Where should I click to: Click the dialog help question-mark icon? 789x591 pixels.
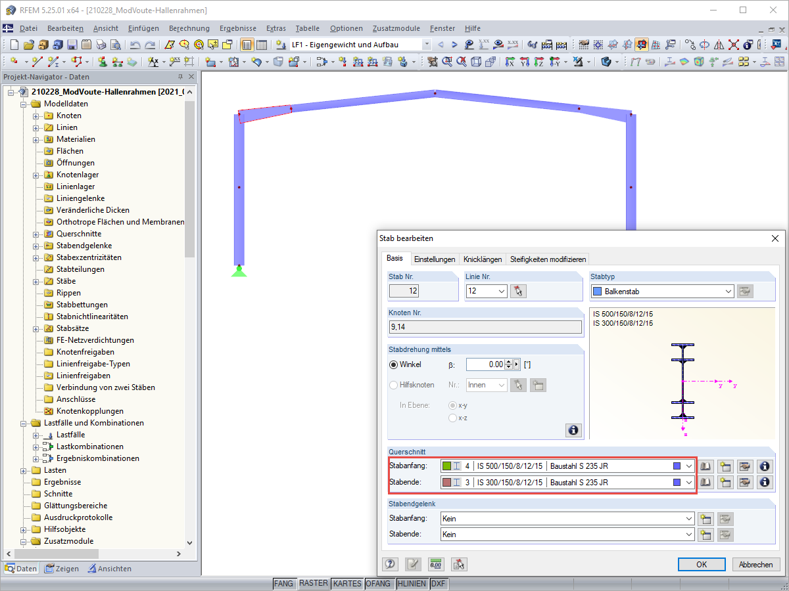(x=391, y=563)
